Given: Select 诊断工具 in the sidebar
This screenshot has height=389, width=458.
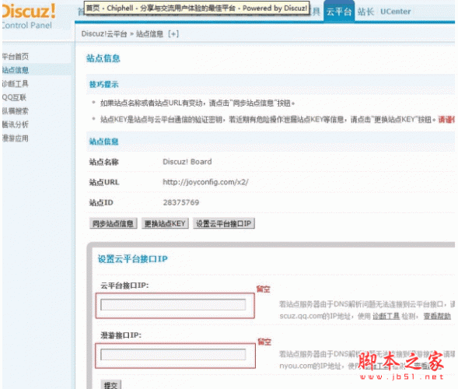Looking at the screenshot, I should coord(16,84).
